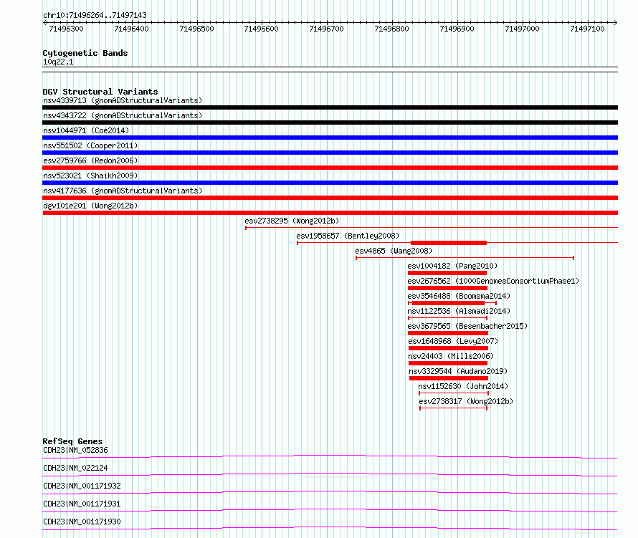The width and height of the screenshot is (638, 538).
Task: Open the CDH23|NM_022124 gene label
Action: click(x=75, y=468)
